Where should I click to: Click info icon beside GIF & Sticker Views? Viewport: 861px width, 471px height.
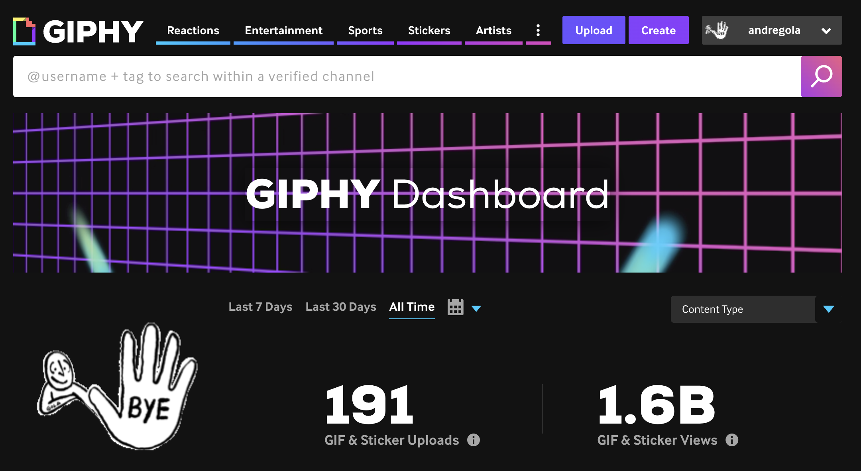click(x=732, y=440)
